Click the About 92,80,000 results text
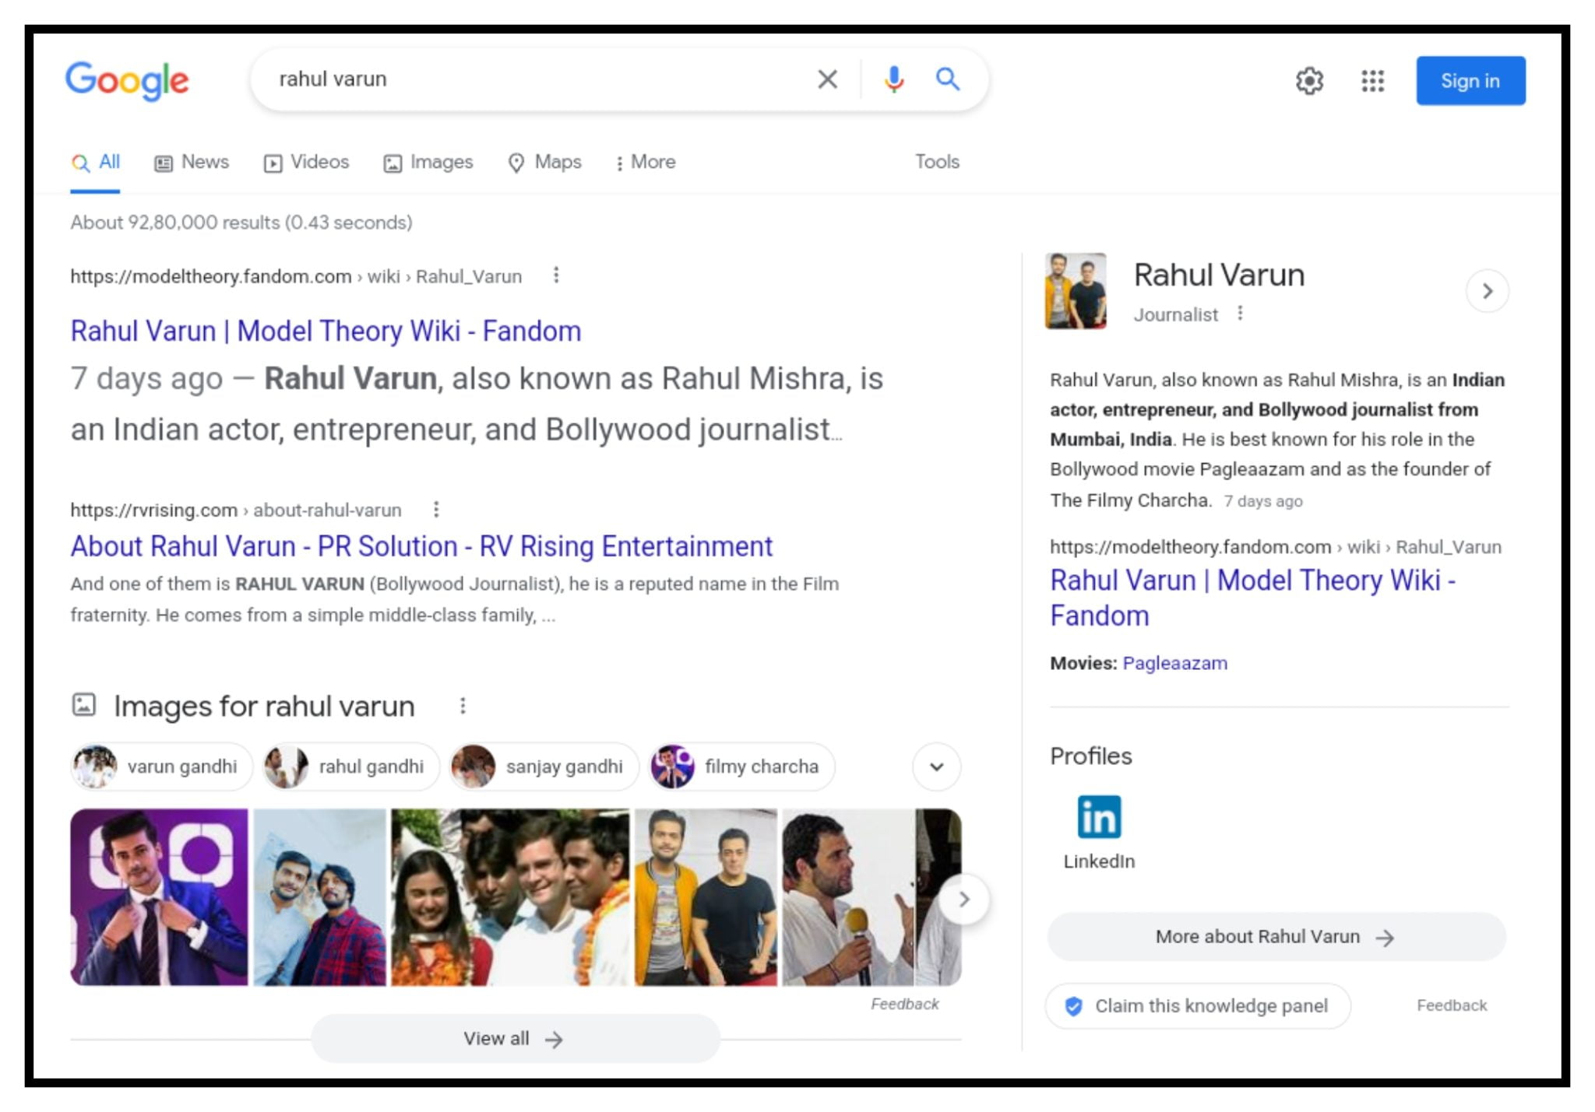 click(x=241, y=223)
